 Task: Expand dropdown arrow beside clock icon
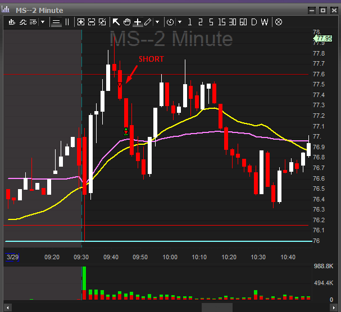(180, 22)
